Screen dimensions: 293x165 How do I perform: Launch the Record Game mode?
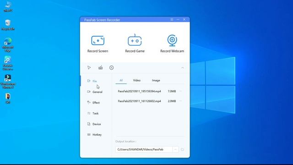(x=135, y=44)
